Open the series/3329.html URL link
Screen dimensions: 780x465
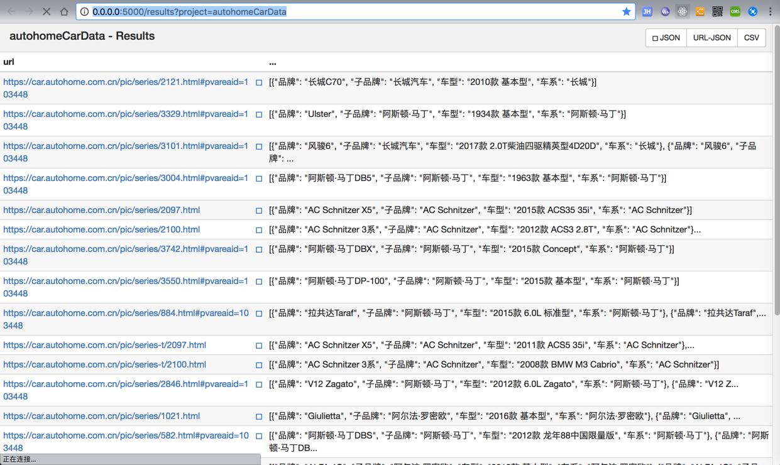click(x=126, y=120)
